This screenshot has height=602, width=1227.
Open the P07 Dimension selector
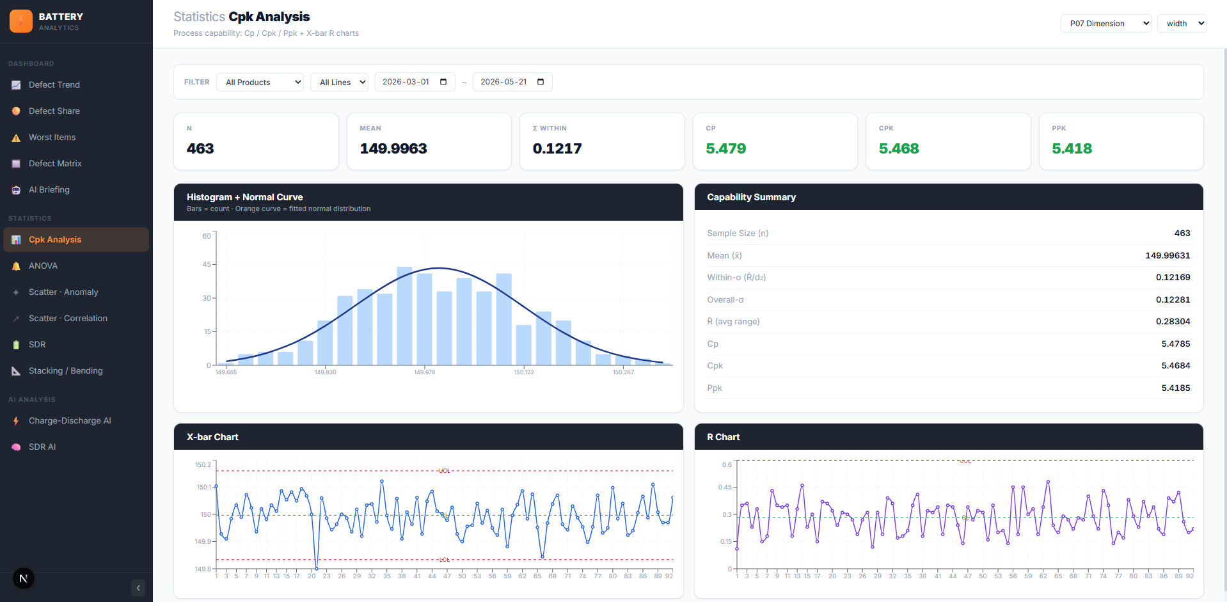[1106, 24]
